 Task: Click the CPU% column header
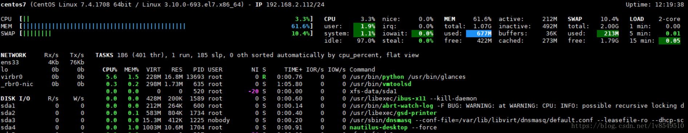[110, 69]
